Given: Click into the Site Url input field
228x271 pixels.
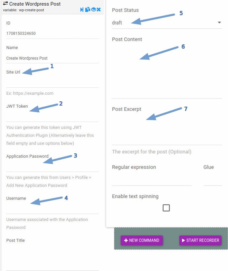Looking at the screenshot, I should point(53,82).
